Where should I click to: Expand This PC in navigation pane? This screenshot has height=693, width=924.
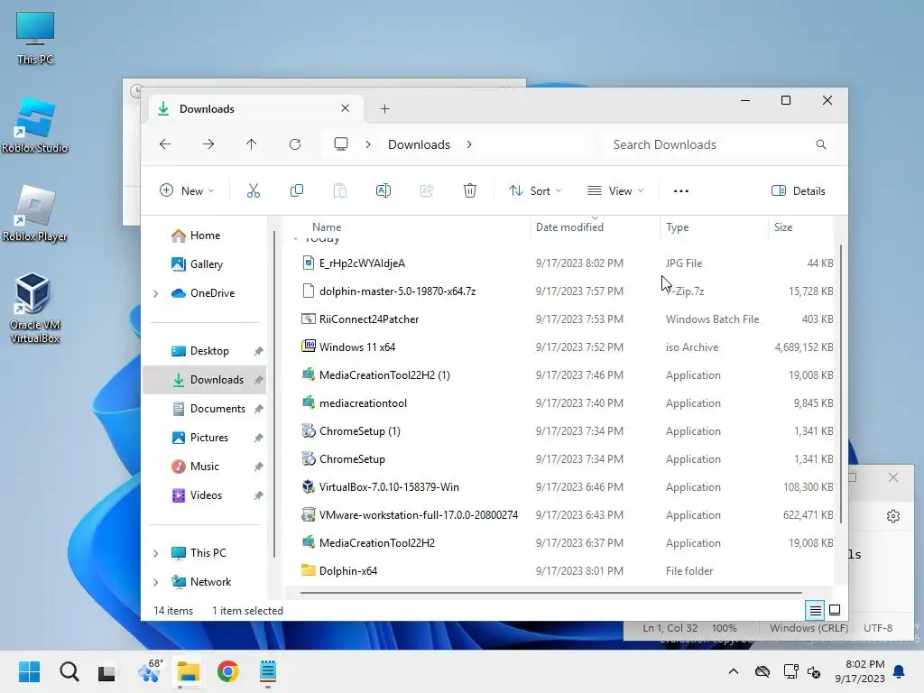click(155, 553)
